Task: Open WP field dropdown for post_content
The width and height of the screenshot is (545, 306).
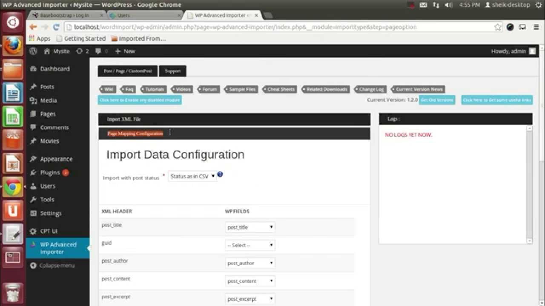Action: (250, 281)
